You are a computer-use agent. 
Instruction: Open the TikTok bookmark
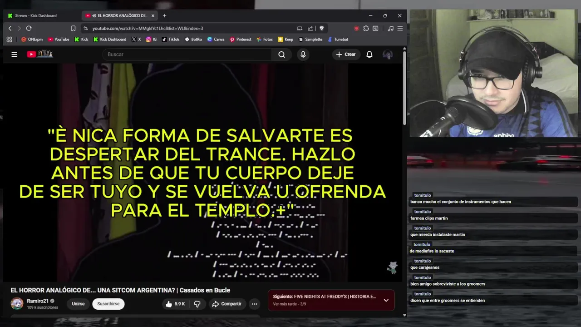coord(171,40)
